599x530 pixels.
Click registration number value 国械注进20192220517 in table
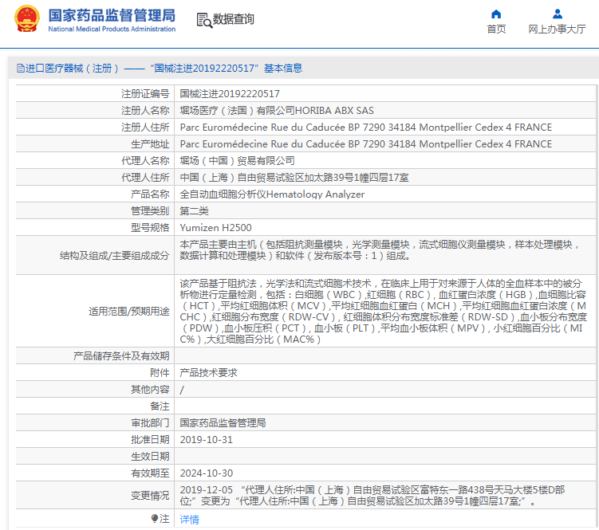[230, 93]
